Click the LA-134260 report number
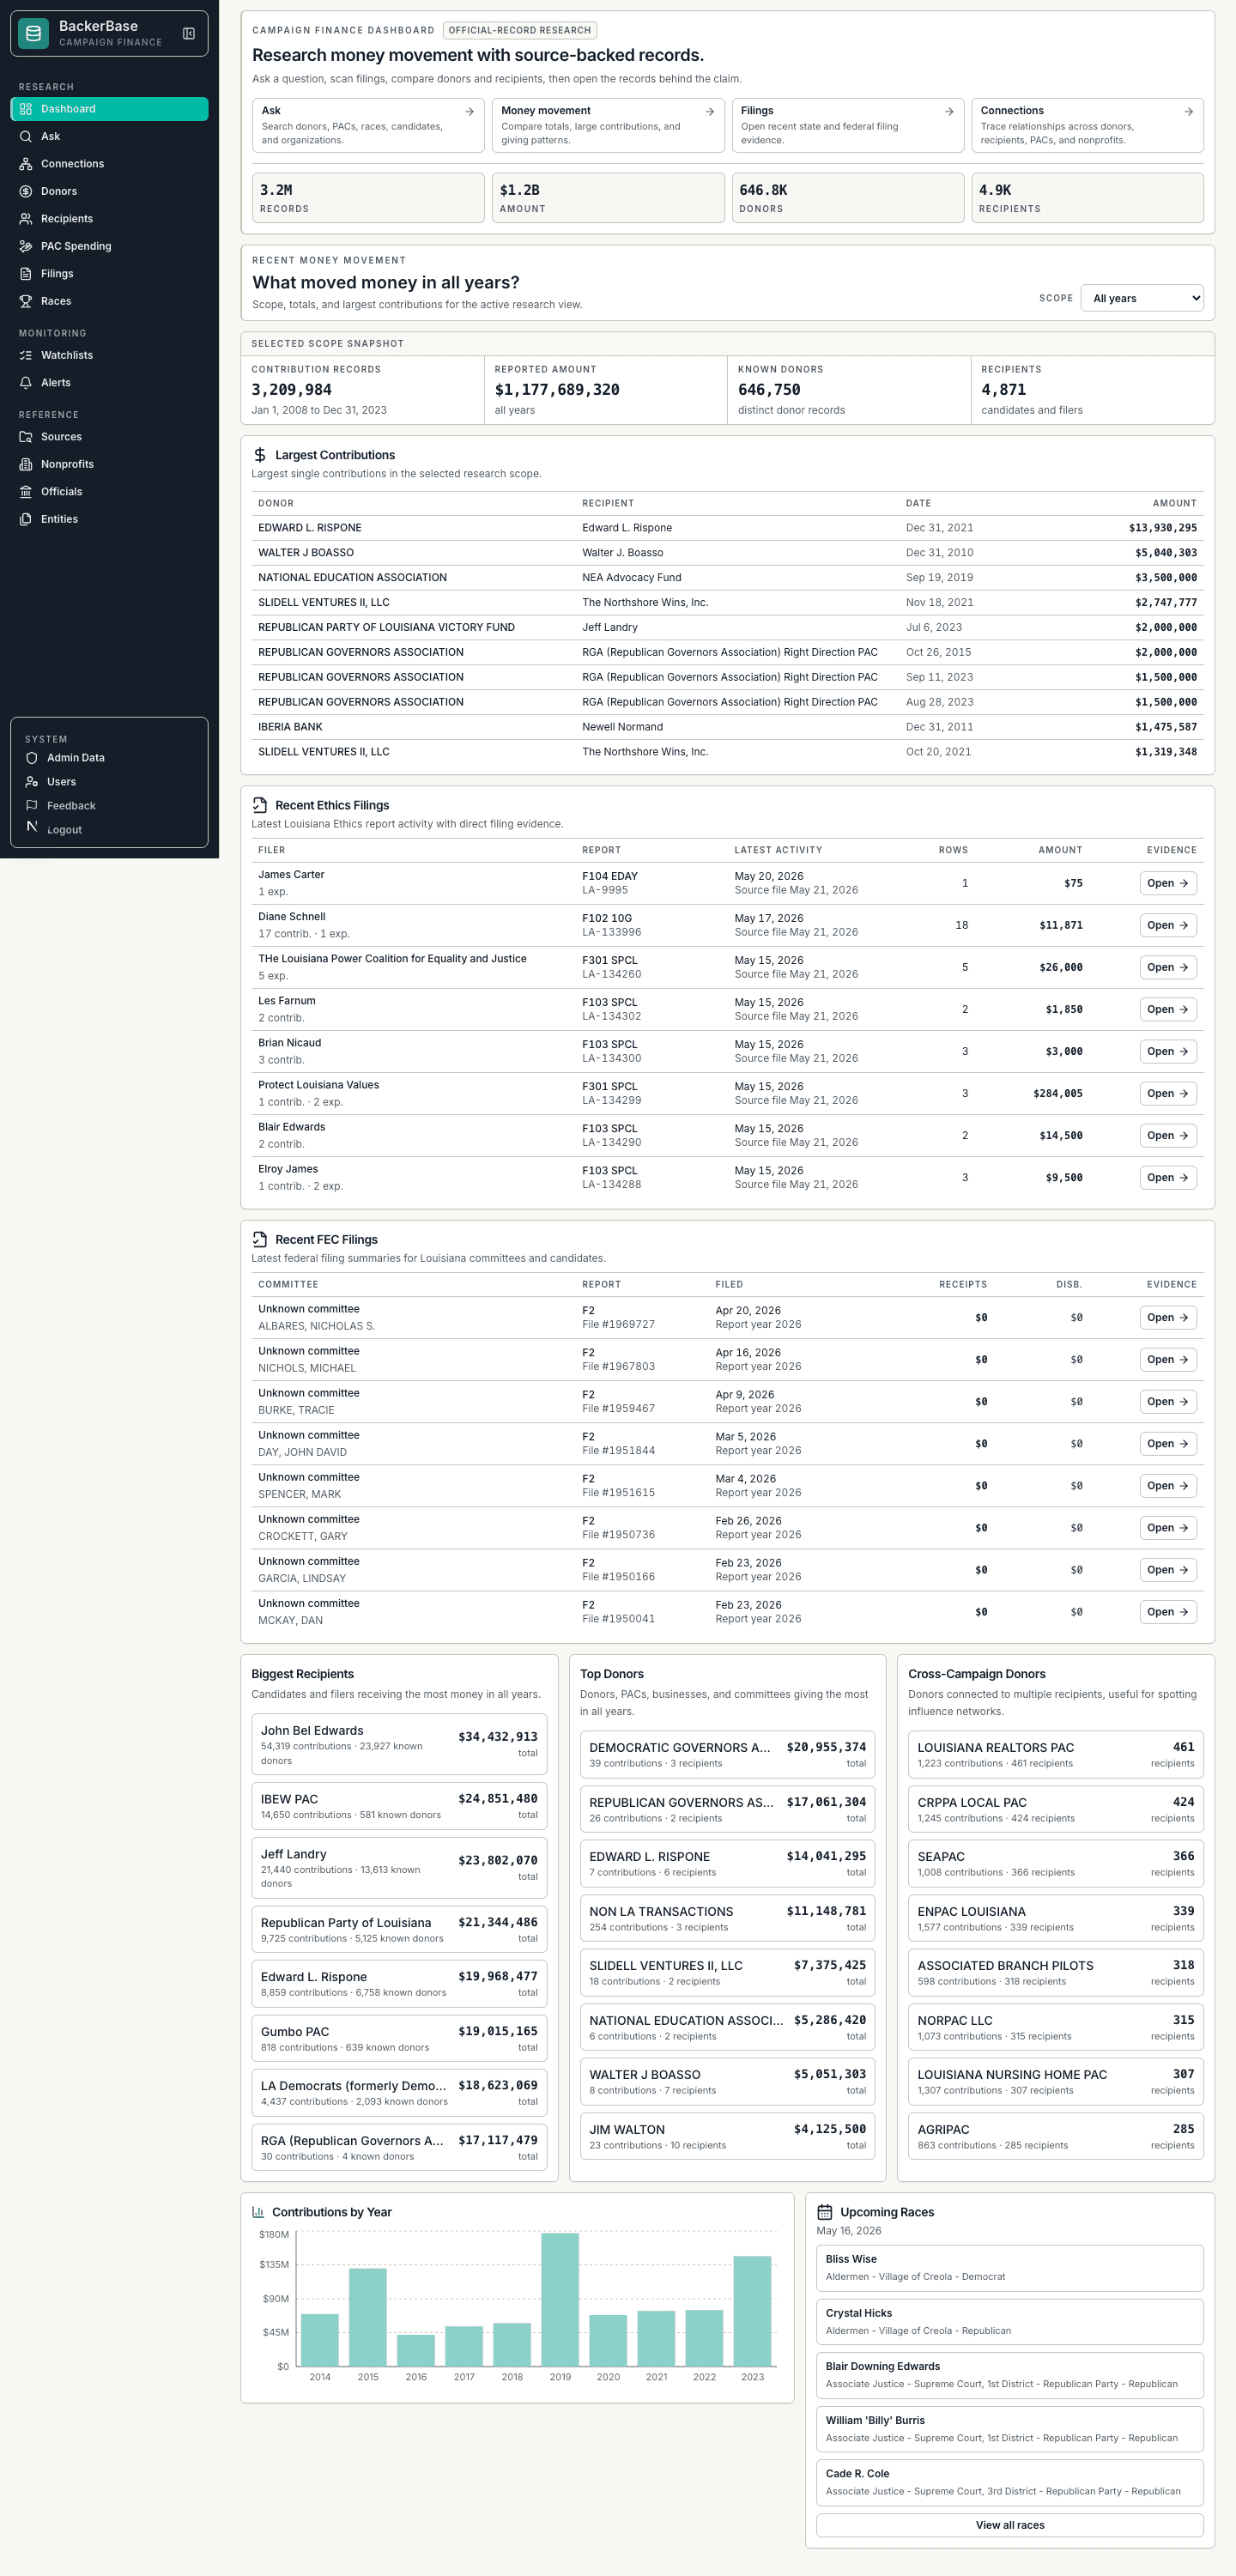Screen dimensions: 1236x2576 pyautogui.click(x=612, y=974)
